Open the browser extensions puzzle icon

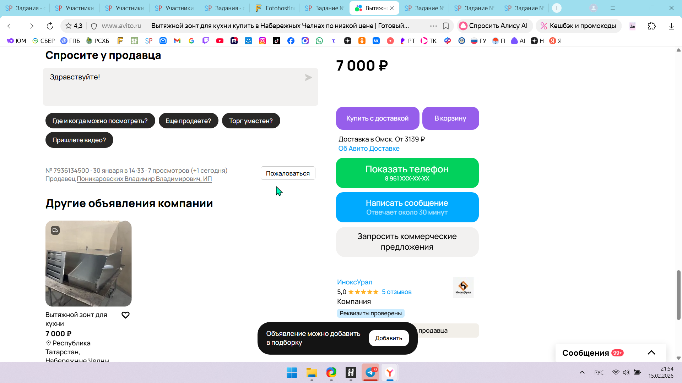click(651, 26)
